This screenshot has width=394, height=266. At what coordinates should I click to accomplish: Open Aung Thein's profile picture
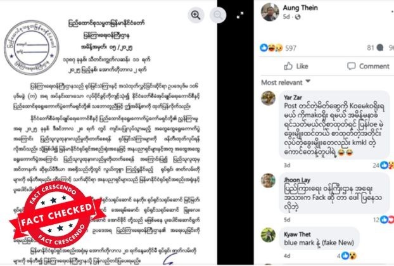(270, 12)
